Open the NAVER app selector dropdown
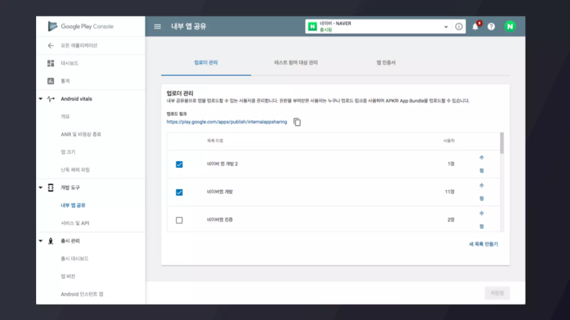 tap(446, 27)
